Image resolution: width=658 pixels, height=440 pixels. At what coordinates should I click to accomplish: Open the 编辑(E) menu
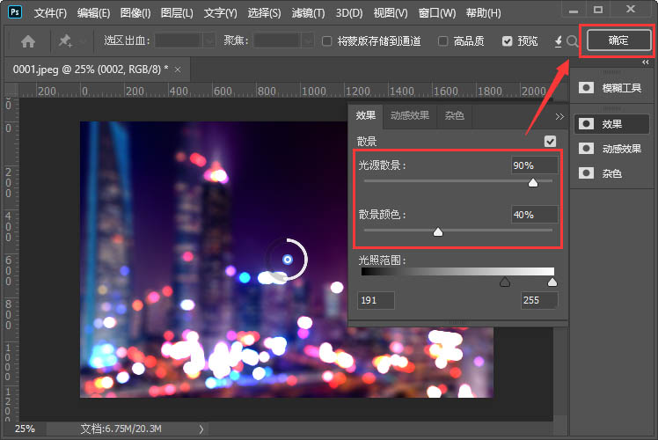93,13
